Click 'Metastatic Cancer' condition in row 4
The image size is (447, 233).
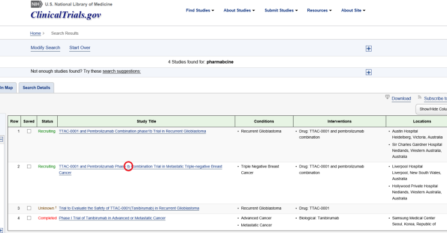click(x=256, y=225)
